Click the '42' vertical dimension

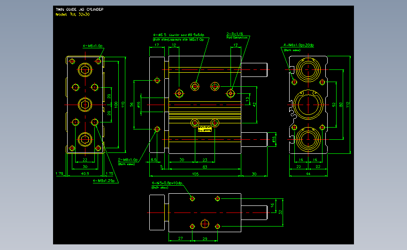(254, 105)
